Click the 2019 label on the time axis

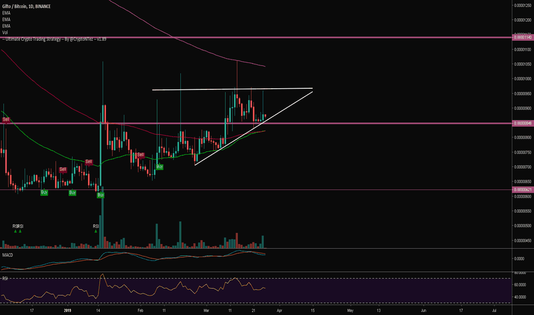tap(68, 310)
